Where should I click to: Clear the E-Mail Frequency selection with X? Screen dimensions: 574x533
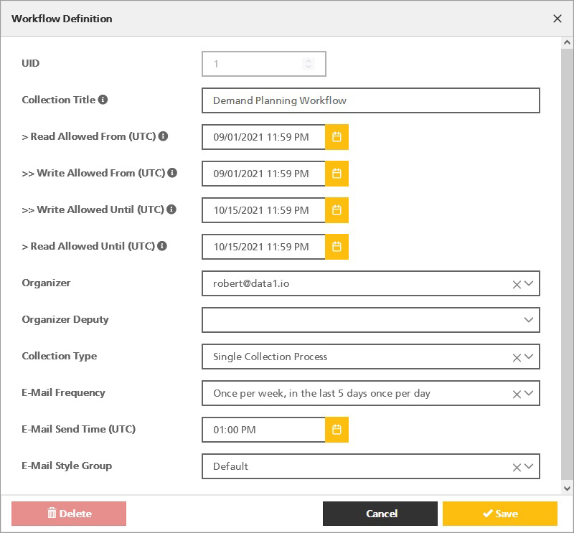(x=517, y=395)
